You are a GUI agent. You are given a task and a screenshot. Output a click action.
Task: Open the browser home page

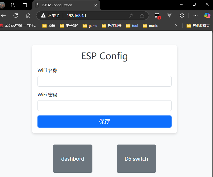point(28,16)
